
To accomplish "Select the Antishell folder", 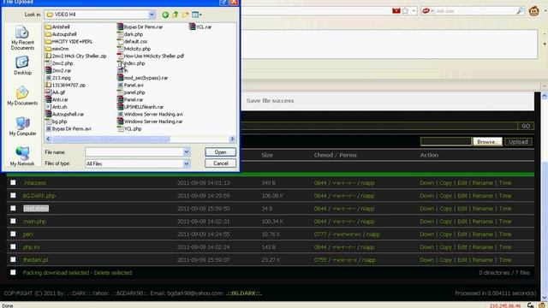I will [x=57, y=27].
